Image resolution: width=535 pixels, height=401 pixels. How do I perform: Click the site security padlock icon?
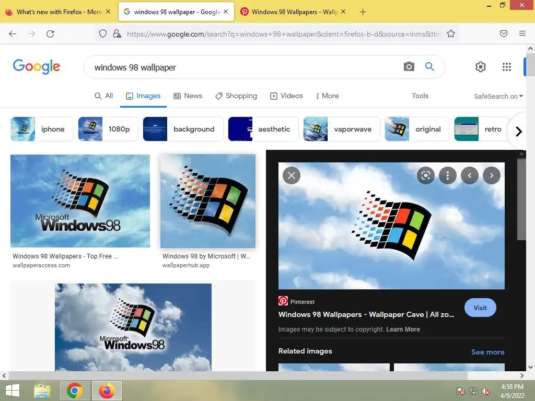point(117,34)
